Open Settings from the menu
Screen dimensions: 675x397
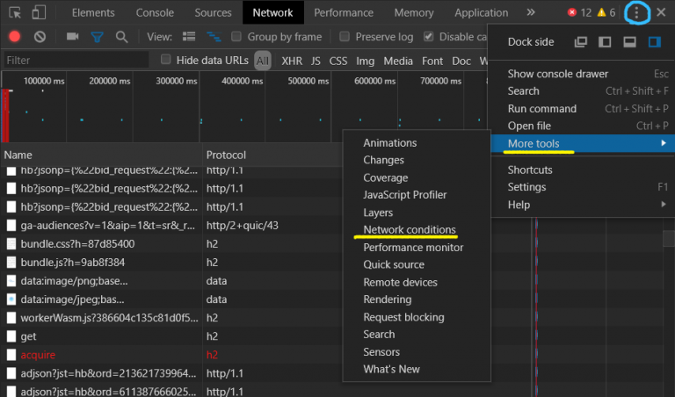tap(583, 187)
